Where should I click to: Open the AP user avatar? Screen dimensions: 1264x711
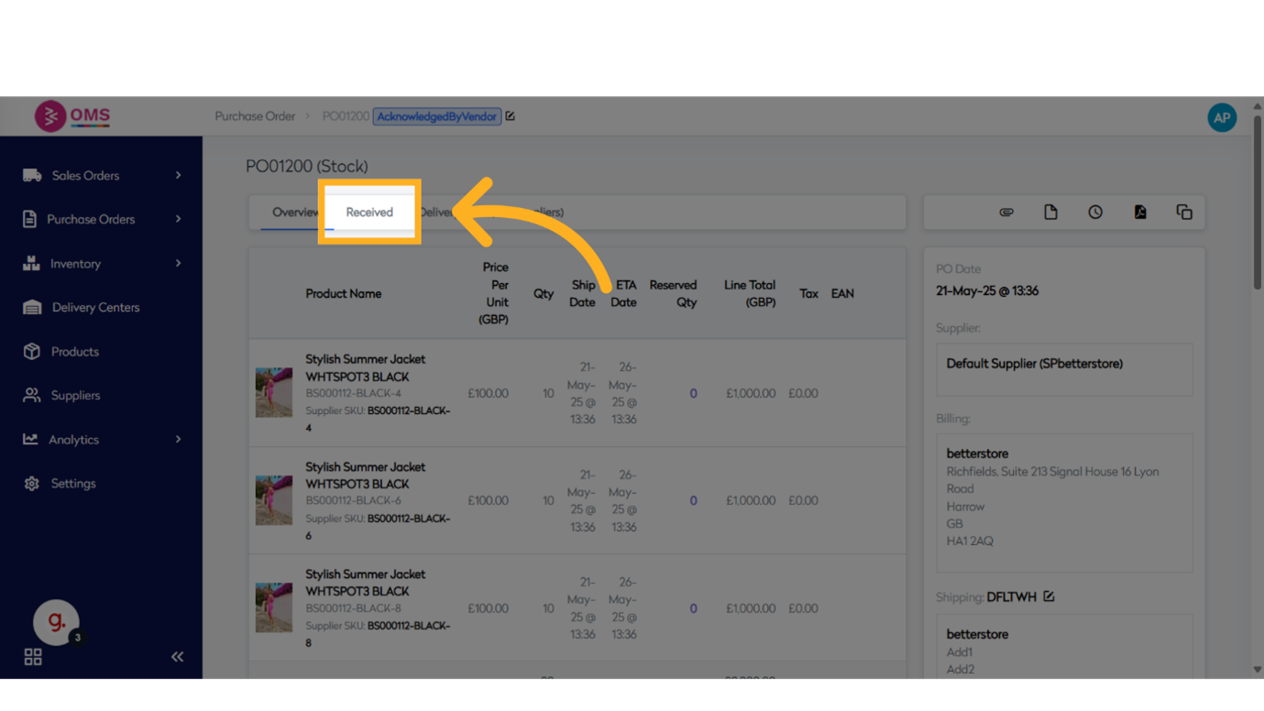click(x=1221, y=117)
